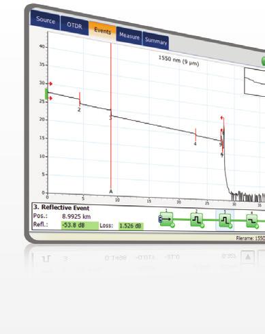Click cursor A label at graph bottom
Image resolution: width=265 pixels, height=334 pixels.
click(111, 192)
